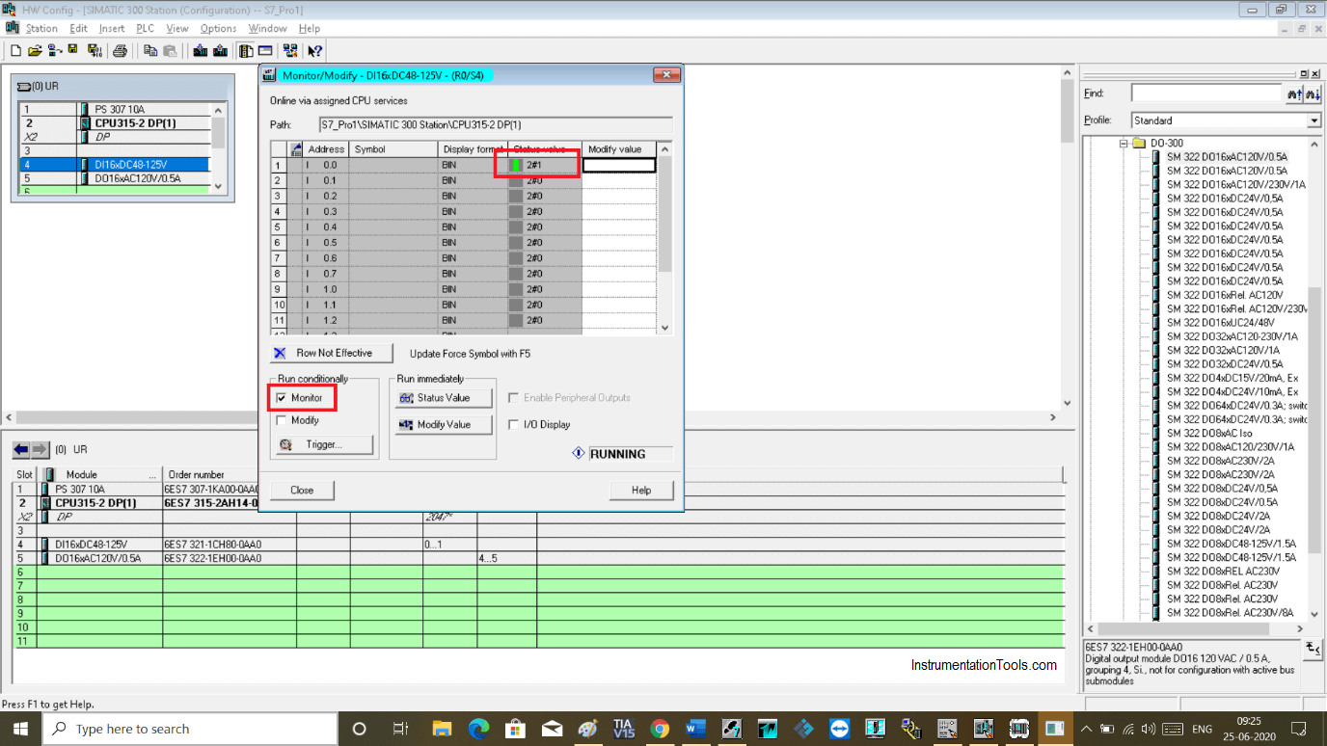The height and width of the screenshot is (746, 1327).
Task: Click the Configure Network toolbar icon
Action: click(x=290, y=51)
